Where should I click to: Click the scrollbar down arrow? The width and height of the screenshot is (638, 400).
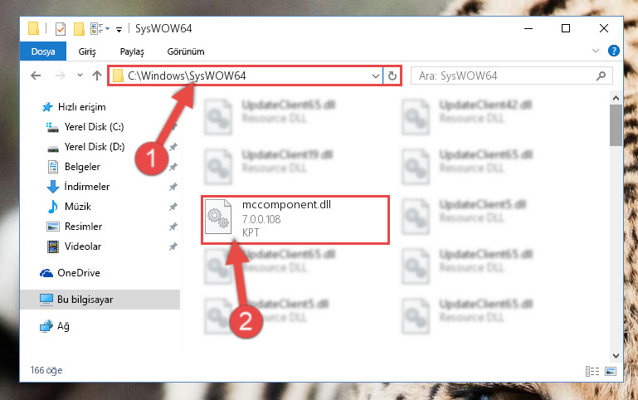tap(616, 356)
